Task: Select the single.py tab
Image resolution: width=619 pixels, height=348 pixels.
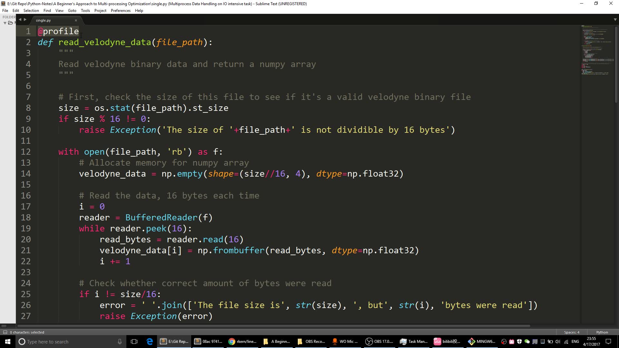Action: [x=43, y=20]
